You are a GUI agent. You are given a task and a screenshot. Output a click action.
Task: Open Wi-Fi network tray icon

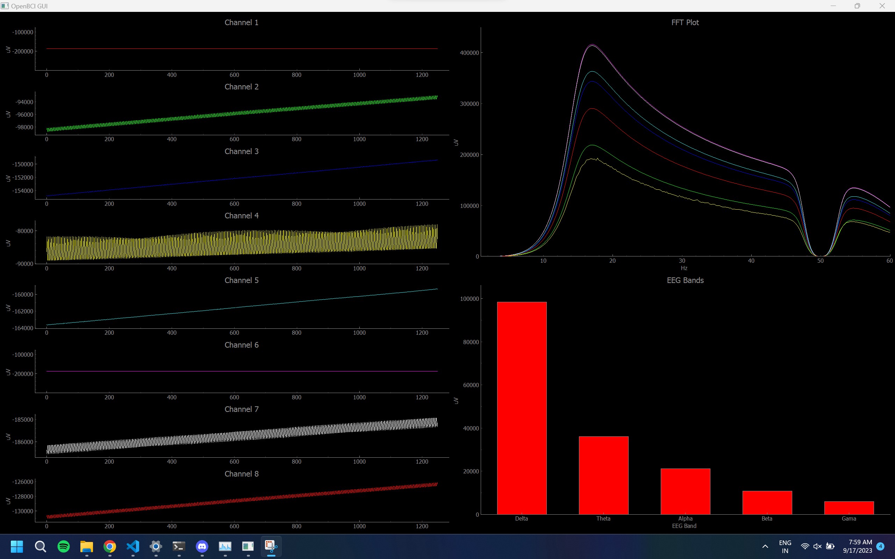(805, 546)
